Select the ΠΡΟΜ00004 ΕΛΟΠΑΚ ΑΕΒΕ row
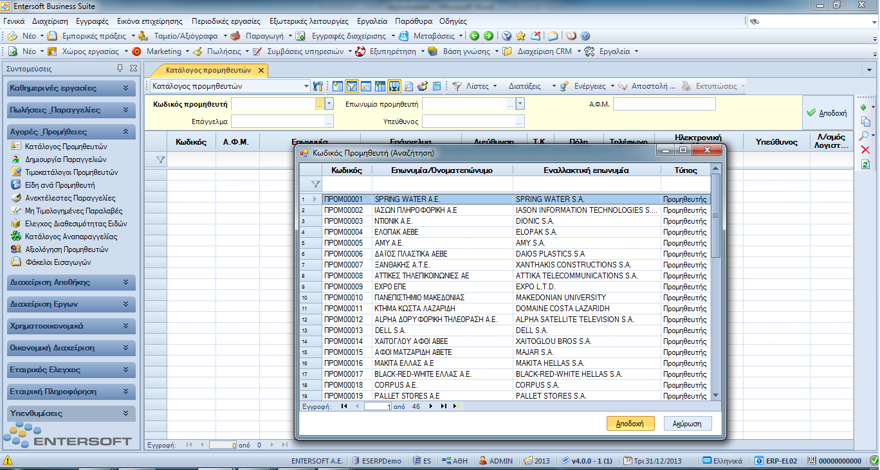The height and width of the screenshot is (470, 880). (504, 232)
